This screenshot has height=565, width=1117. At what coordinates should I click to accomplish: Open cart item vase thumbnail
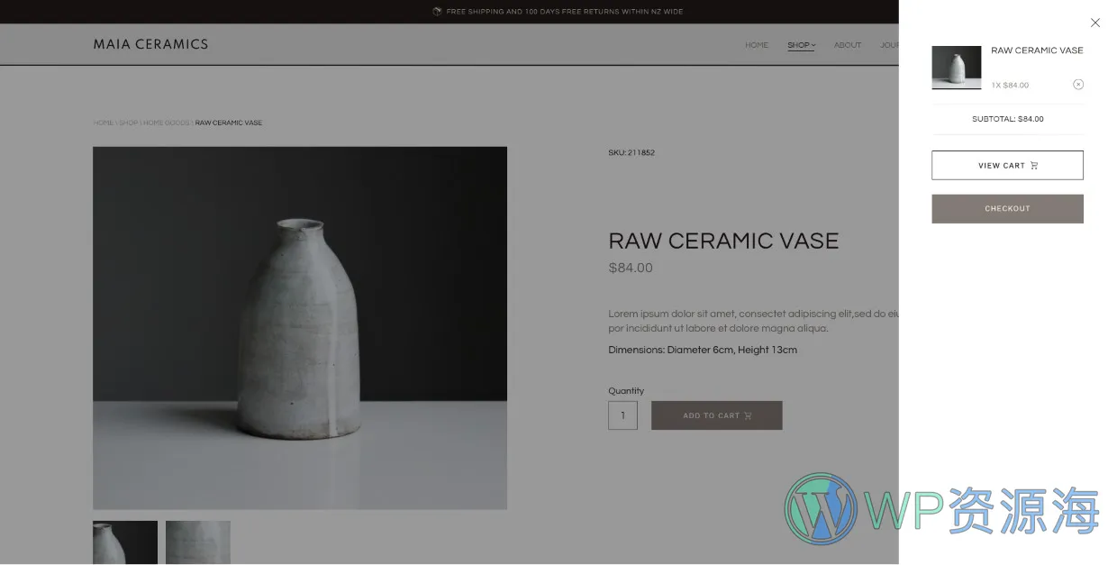pos(957,68)
